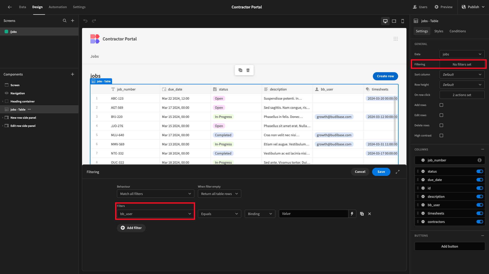Remove the bb_user filter row
489x274 pixels.
pos(370,214)
